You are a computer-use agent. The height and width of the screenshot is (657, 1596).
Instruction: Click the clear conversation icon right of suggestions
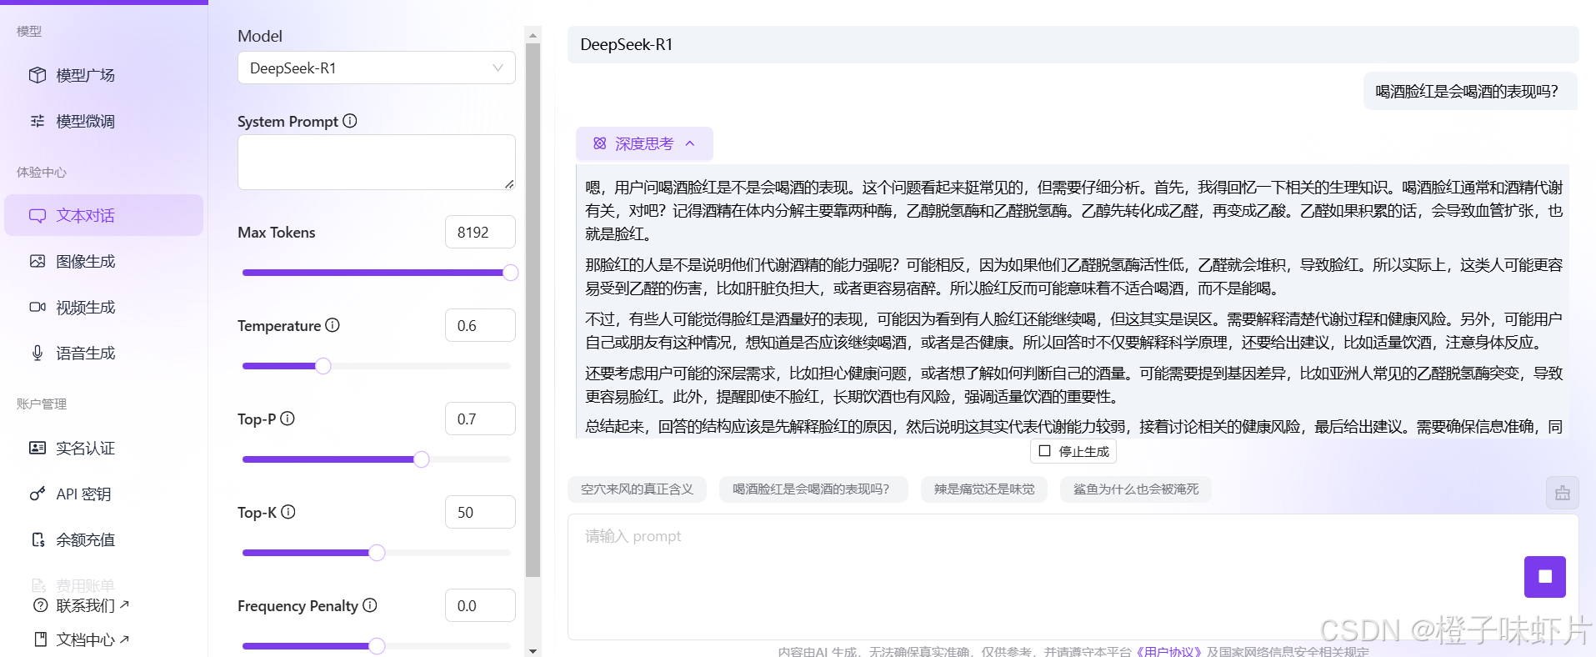coord(1562,493)
